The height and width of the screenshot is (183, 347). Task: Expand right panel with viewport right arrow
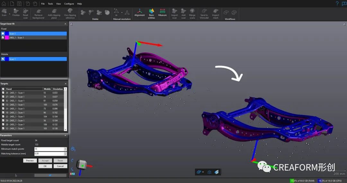(344, 24)
